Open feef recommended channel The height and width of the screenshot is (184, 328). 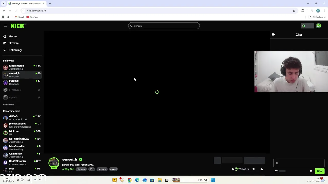pyautogui.click(x=22, y=170)
